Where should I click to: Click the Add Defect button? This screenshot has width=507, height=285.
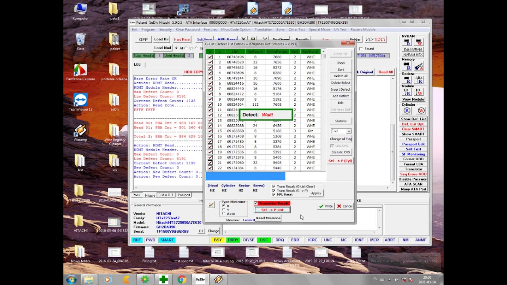click(x=341, y=96)
